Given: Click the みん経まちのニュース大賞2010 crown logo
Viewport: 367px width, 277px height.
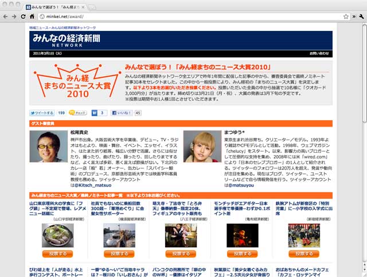Looking at the screenshot, I should pos(77,81).
